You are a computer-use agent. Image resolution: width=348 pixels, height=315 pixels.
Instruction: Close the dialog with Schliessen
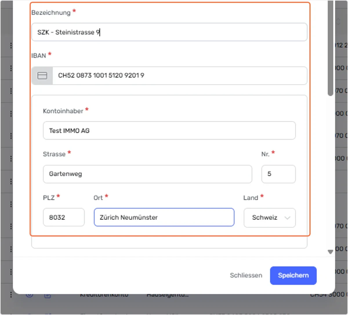coord(246,275)
